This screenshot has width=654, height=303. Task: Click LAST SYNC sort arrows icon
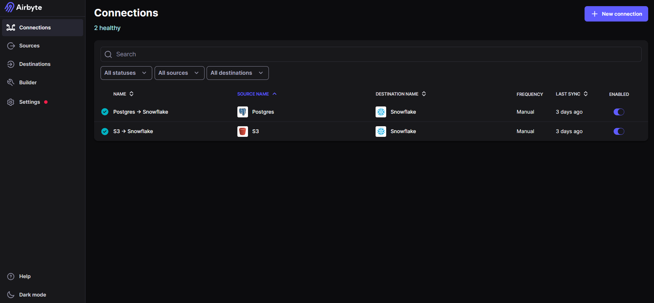(586, 94)
